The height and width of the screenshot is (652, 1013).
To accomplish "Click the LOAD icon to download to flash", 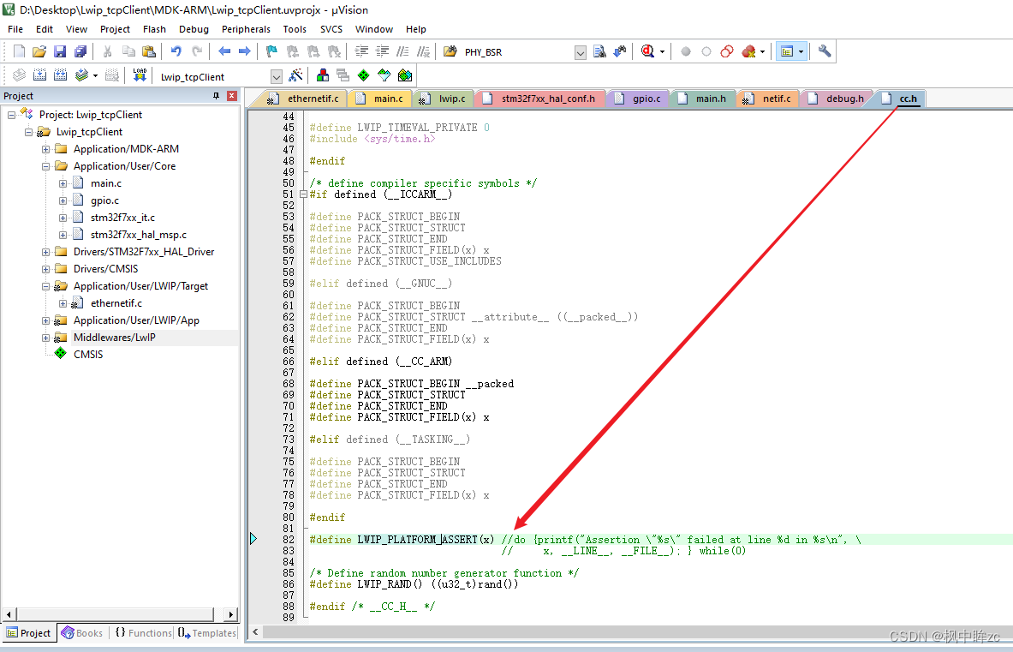I will pos(139,75).
